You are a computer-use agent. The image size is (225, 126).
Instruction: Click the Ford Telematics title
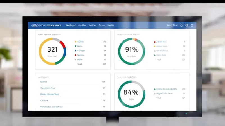pos(51,25)
